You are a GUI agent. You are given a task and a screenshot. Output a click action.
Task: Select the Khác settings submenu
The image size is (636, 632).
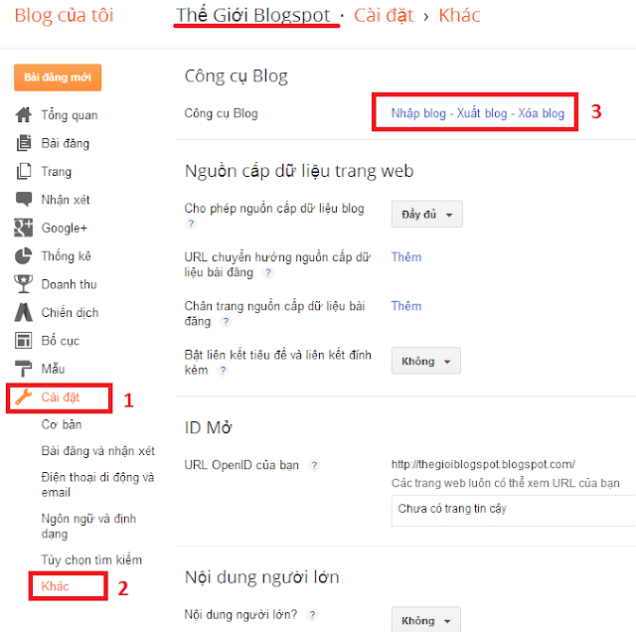coord(55,585)
